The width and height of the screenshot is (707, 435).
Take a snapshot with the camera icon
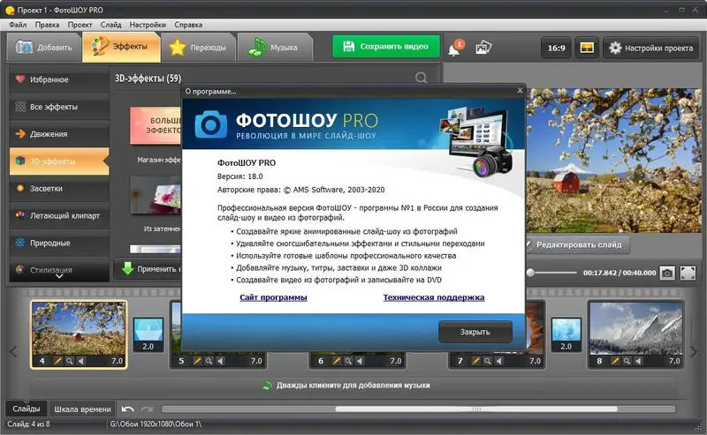(667, 273)
